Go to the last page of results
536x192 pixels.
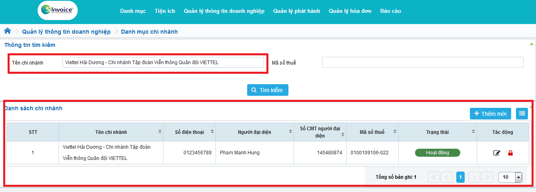pos(487,177)
